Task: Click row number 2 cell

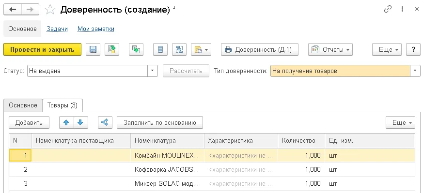Action: 20,170
